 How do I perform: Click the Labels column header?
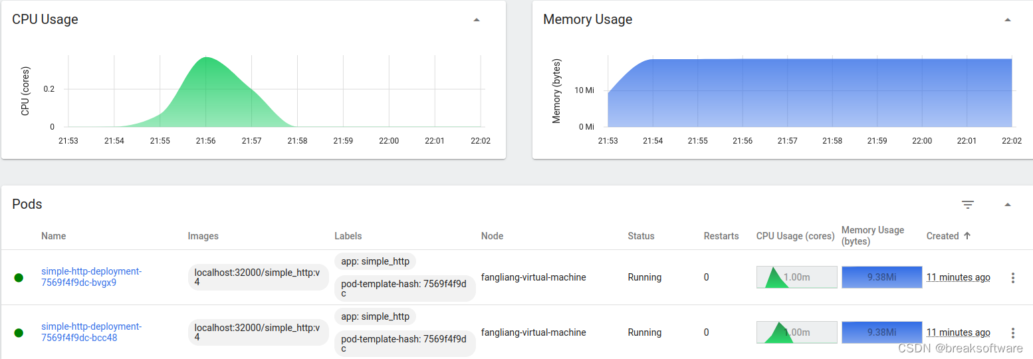(x=348, y=236)
